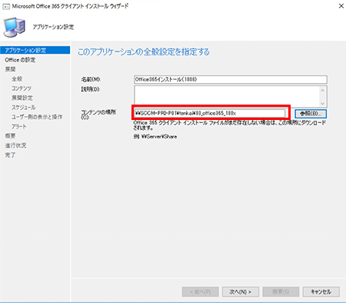Click the 説明(D) label
Screen dimensions: 346x303
91,89
